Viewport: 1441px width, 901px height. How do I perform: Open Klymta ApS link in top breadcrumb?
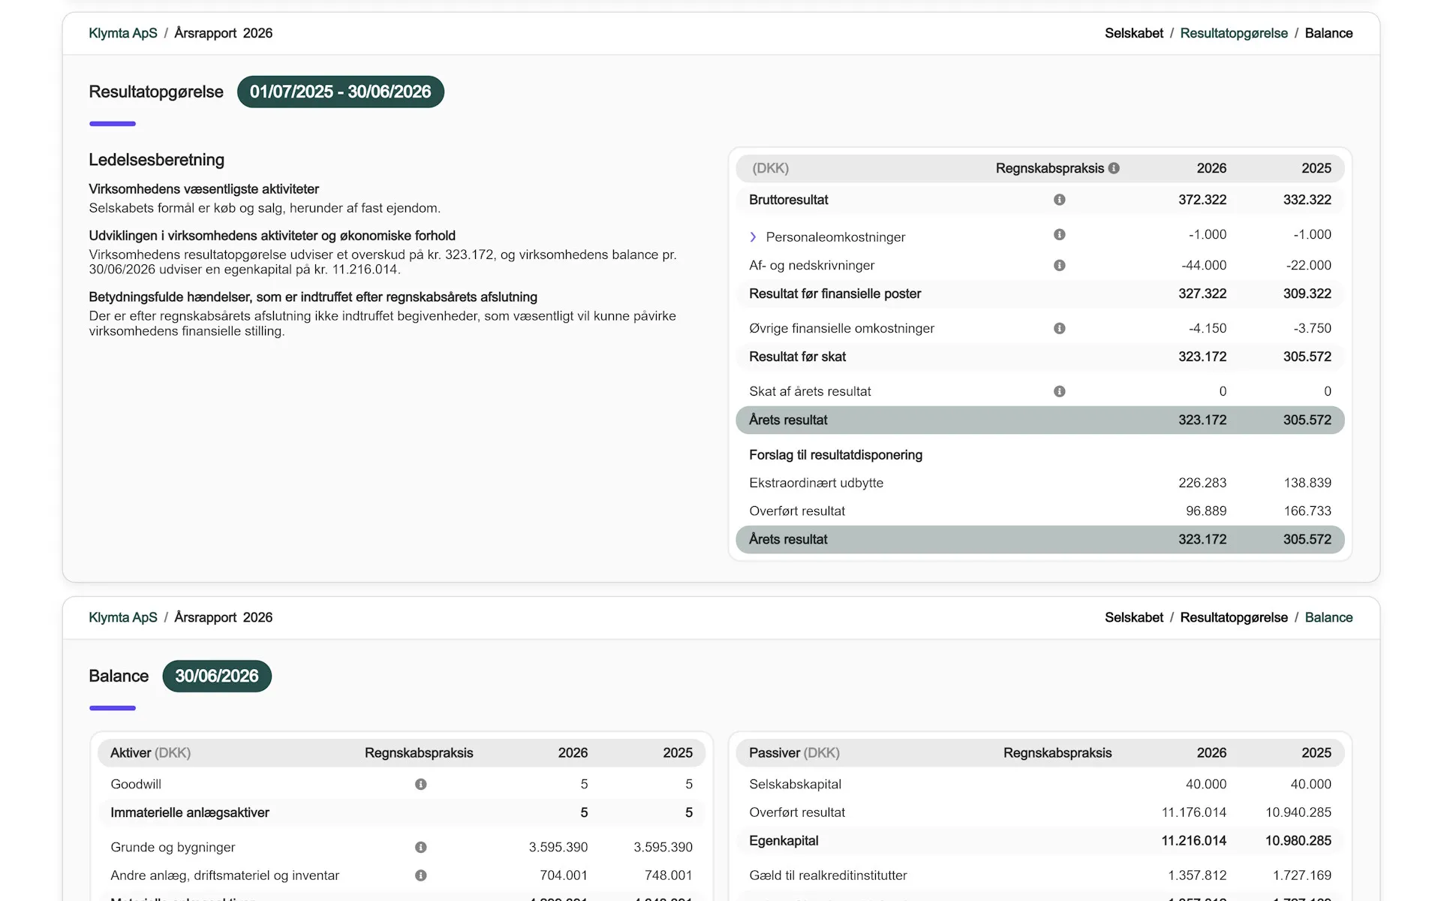click(123, 33)
